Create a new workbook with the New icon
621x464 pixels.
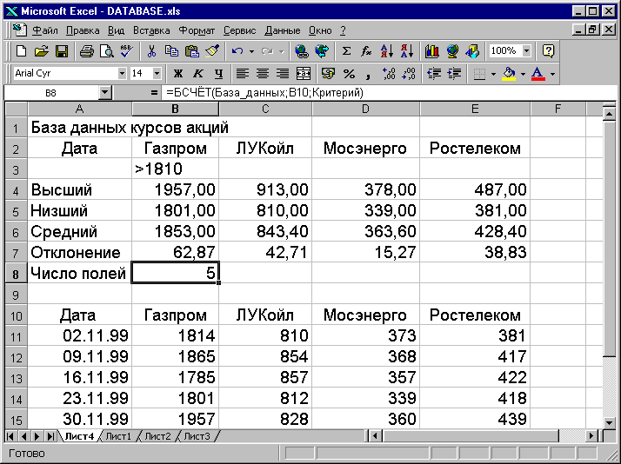click(x=22, y=51)
